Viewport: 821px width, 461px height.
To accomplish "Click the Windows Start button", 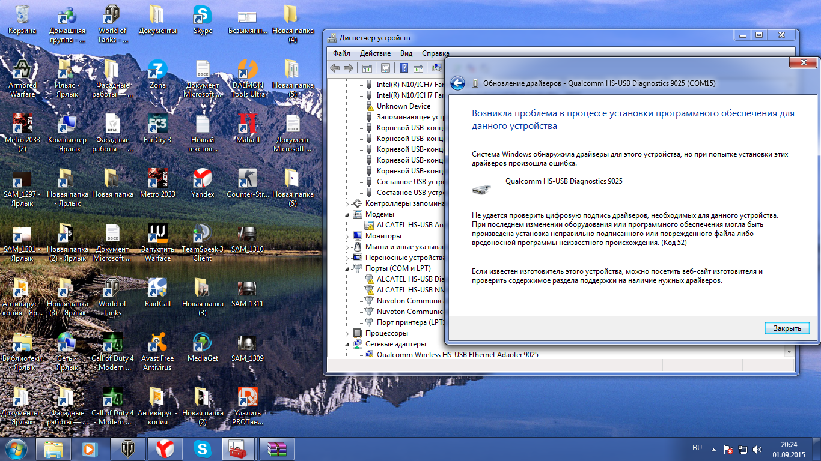I will tap(16, 448).
